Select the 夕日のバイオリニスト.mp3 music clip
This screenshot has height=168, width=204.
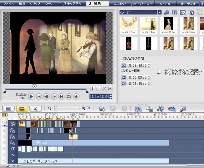point(94,161)
